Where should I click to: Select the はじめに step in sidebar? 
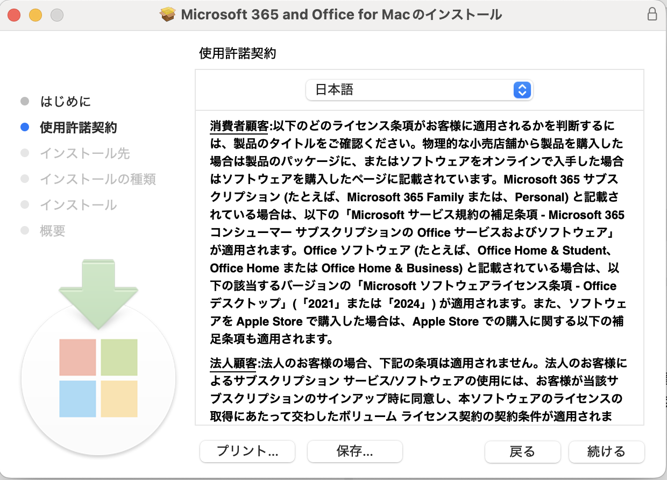(x=66, y=101)
